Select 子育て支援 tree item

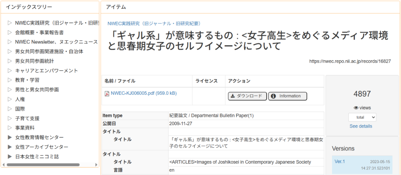click(x=27, y=119)
